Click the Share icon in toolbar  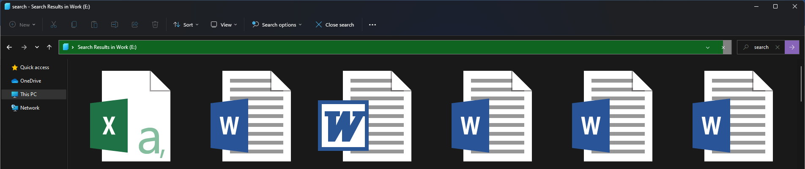click(135, 24)
